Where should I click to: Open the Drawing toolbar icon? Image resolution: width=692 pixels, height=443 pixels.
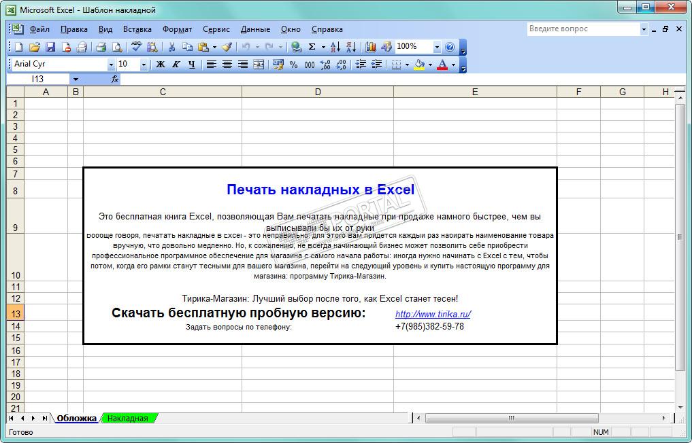coord(386,47)
